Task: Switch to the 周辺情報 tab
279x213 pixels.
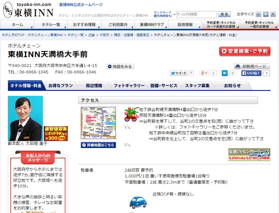Action: [x=94, y=86]
